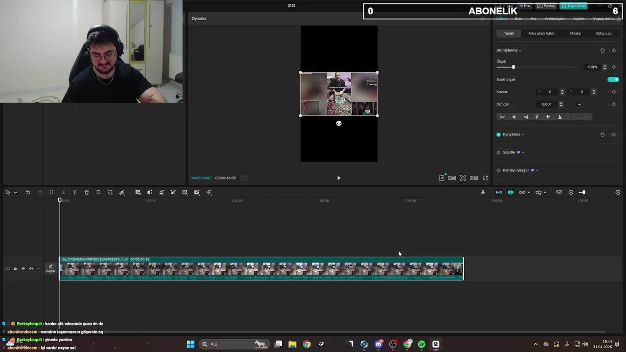This screenshot has height=352, width=626.
Task: Click the Ölçek scale slider handle
Action: point(513,67)
